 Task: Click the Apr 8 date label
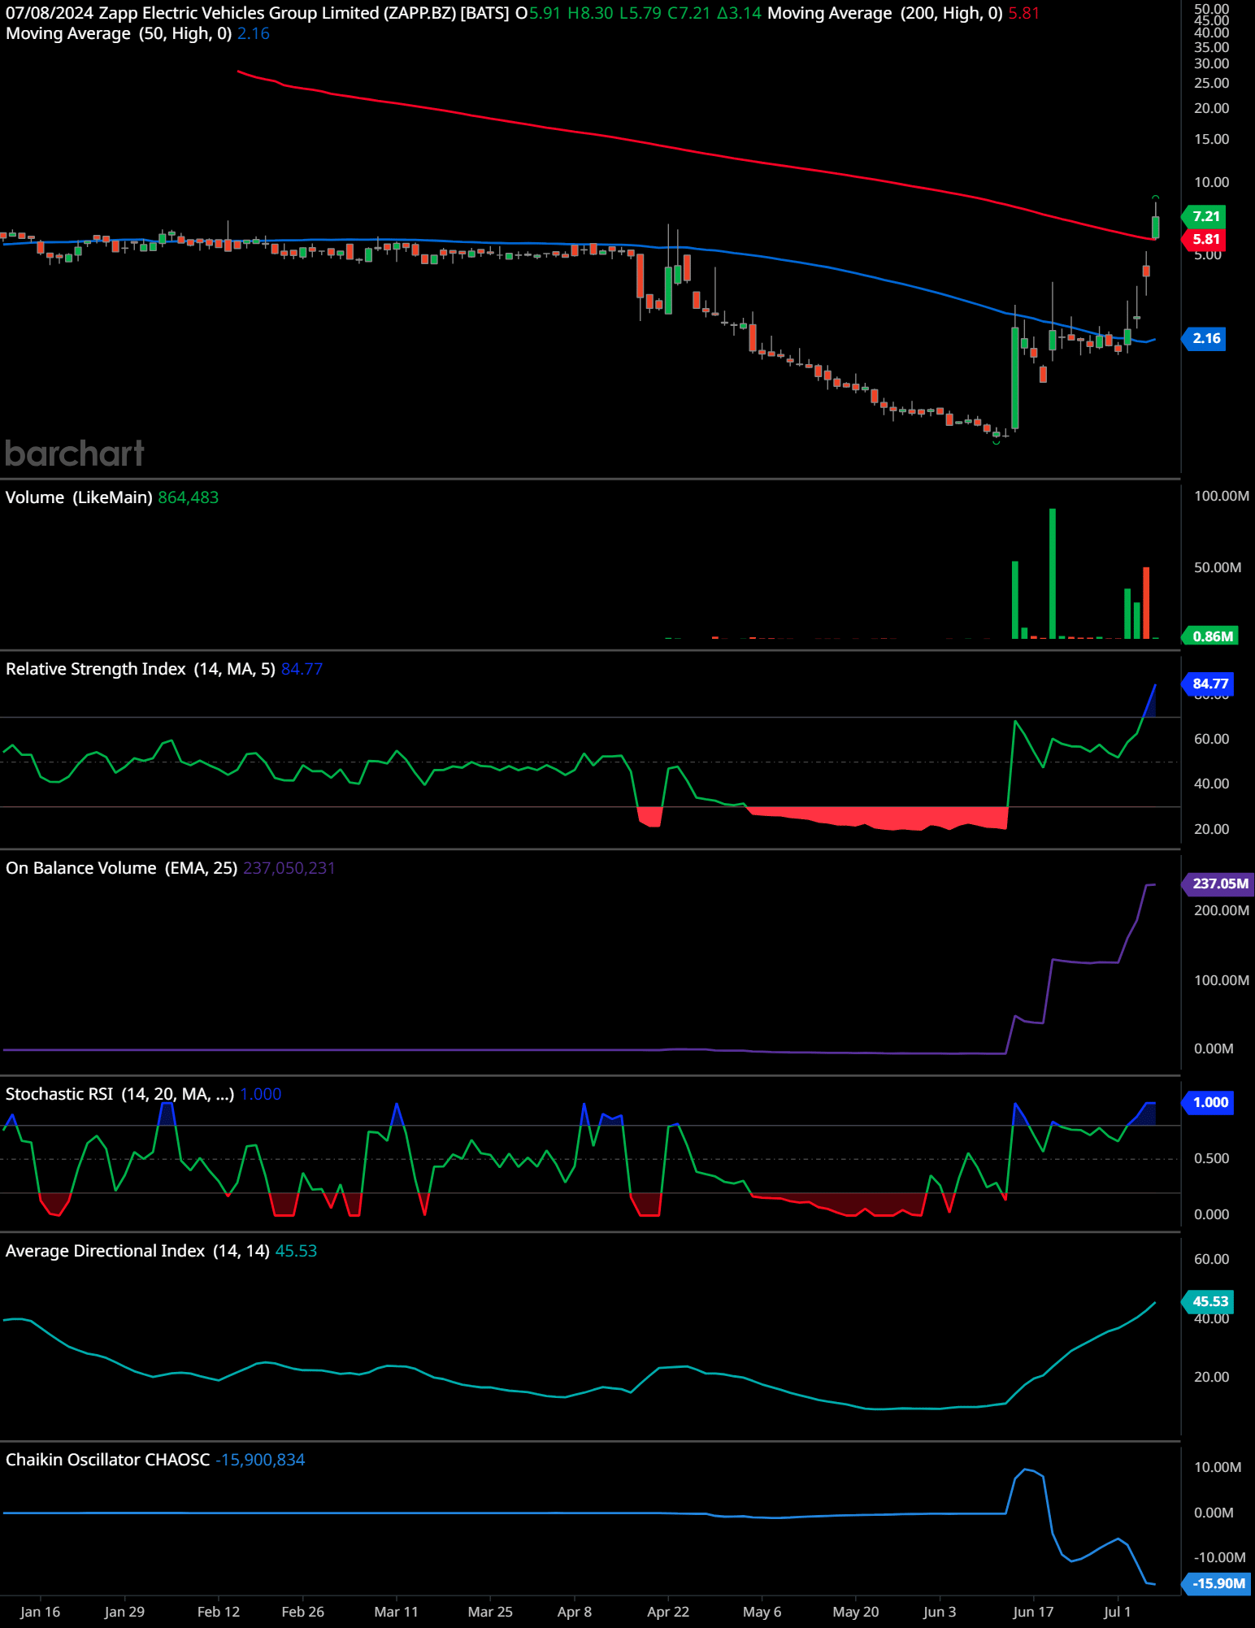tap(575, 1612)
